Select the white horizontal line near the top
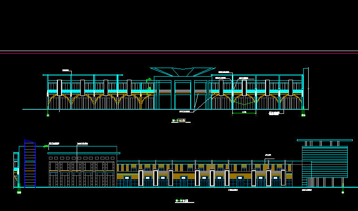The image size is (358, 211). point(179,52)
